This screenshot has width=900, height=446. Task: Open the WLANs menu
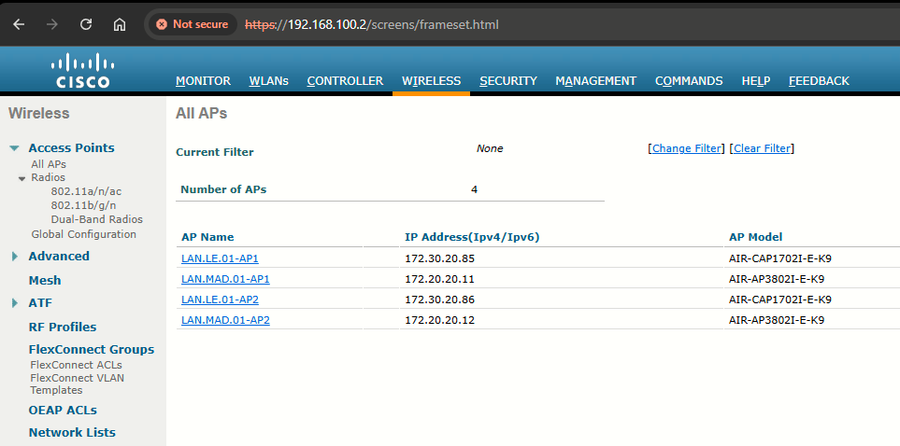click(x=268, y=81)
